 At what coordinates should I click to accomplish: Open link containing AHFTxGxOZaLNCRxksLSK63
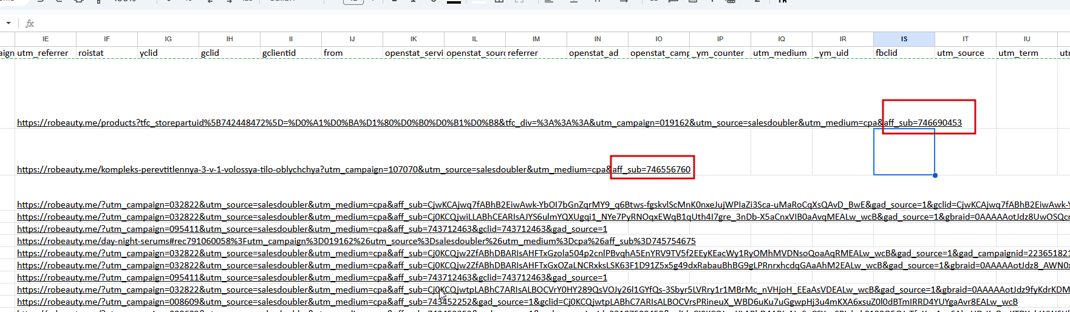coord(543,265)
